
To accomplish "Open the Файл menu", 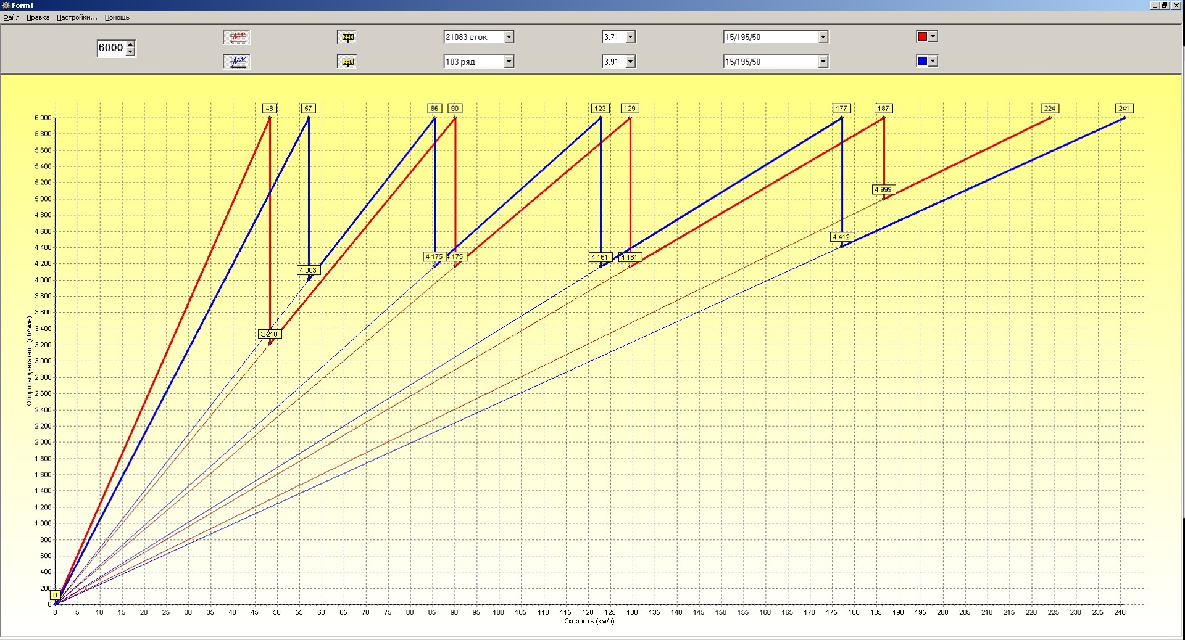I will (x=11, y=17).
